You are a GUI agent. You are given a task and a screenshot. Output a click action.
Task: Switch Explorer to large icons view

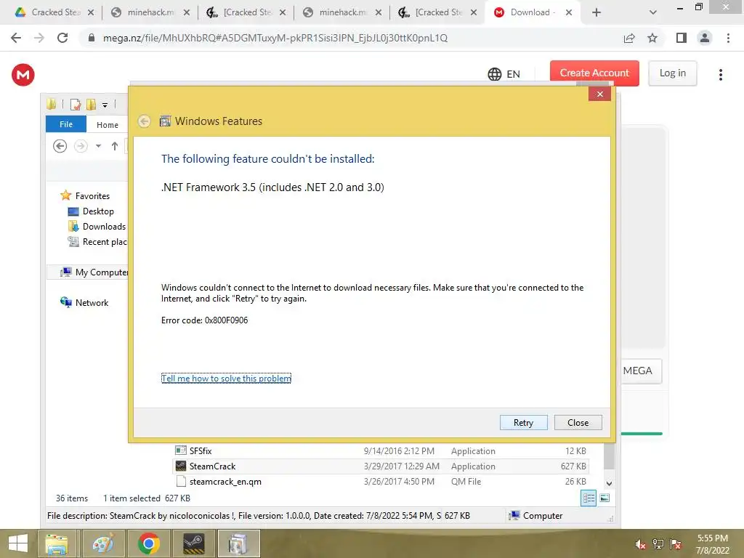tap(604, 498)
